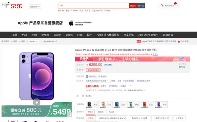Click the 搜本店 in-store search button
Image resolution: width=197 pixels, height=122 pixels.
(141, 6)
